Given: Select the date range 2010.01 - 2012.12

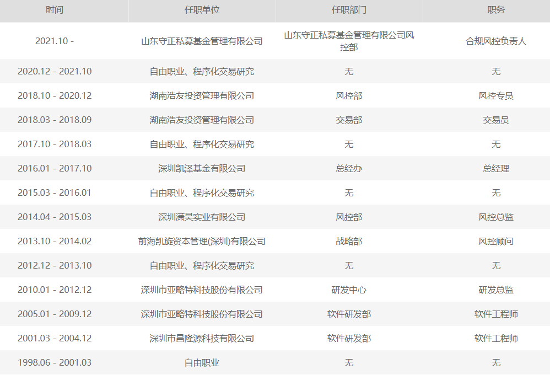Looking at the screenshot, I should (55, 290).
